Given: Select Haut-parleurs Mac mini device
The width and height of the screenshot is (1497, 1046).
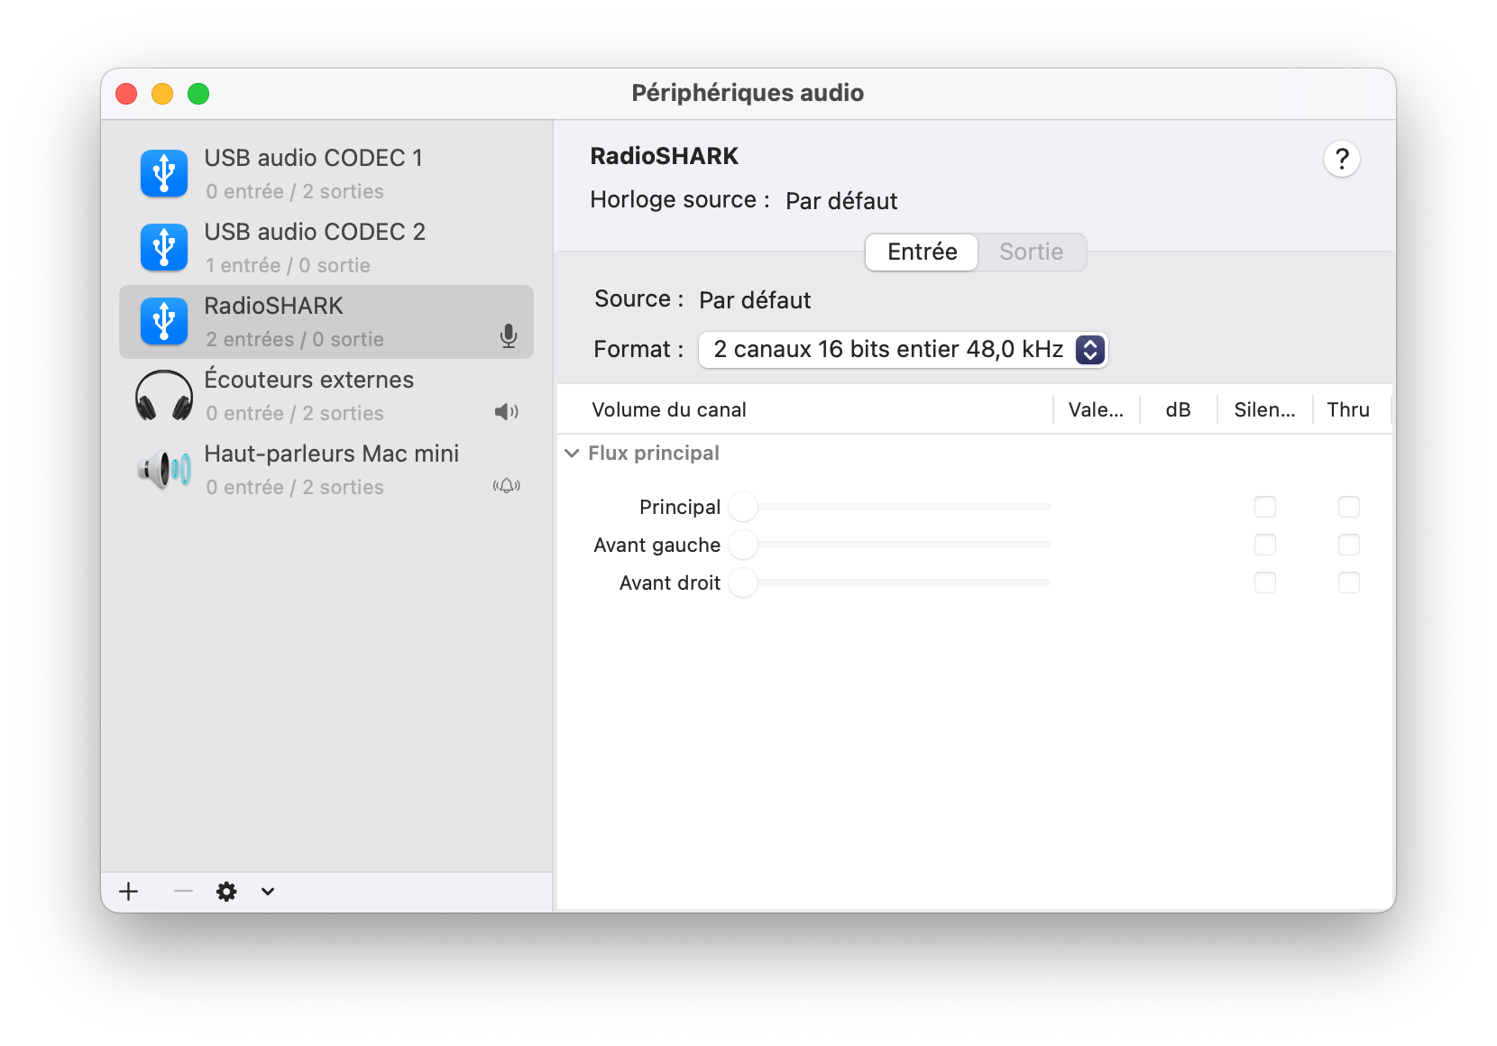Looking at the screenshot, I should (326, 470).
